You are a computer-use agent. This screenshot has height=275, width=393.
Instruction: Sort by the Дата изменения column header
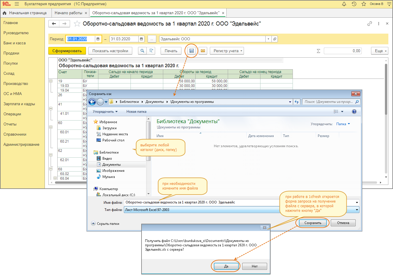pyautogui.click(x=261, y=136)
